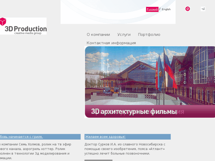Open the 'начинается с гриля' news link

(21, 136)
